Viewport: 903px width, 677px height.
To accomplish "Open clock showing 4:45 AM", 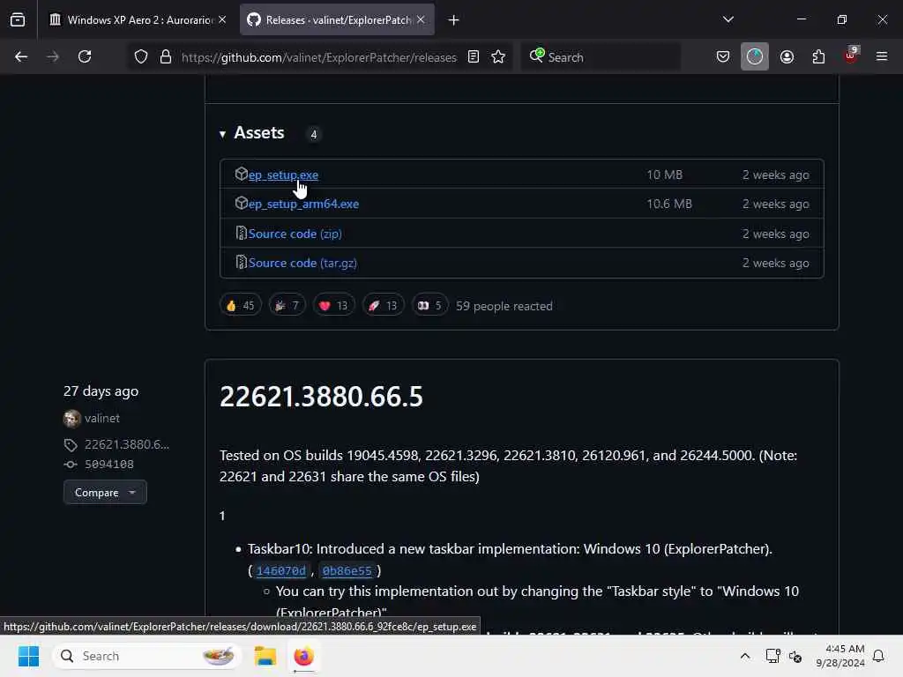I will [840, 656].
